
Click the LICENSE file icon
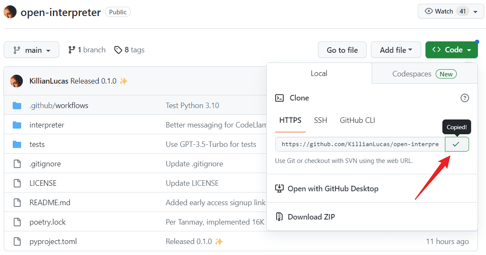[17, 183]
